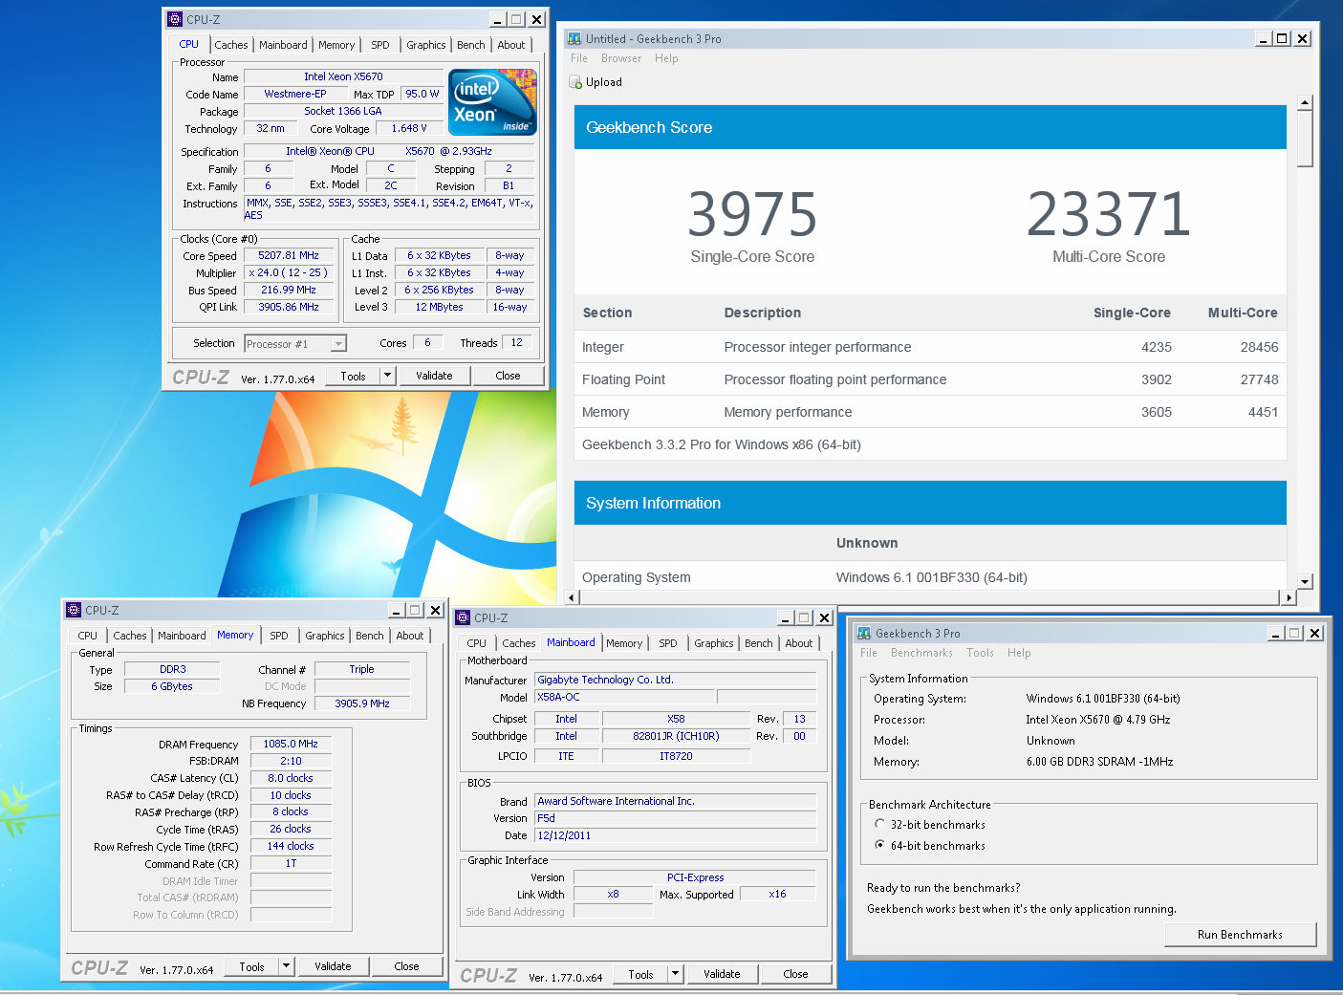
Task: Open Tools dropdown arrow in top CPU-Z window
Action: coord(387,376)
